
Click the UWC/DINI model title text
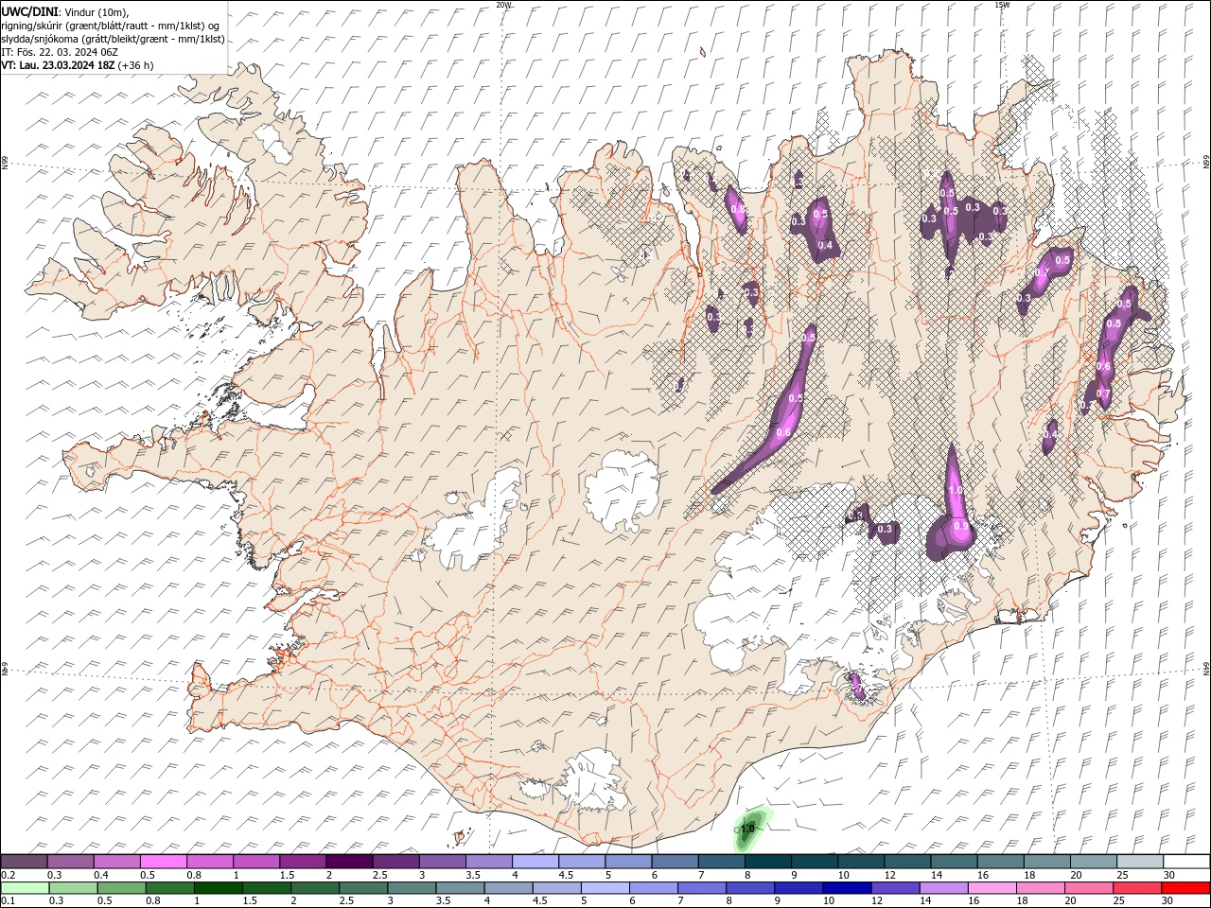tap(29, 11)
